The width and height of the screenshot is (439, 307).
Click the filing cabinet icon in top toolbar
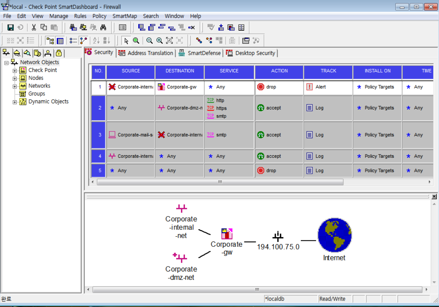click(241, 27)
